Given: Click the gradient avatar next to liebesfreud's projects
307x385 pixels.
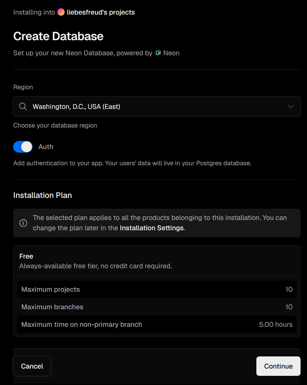Looking at the screenshot, I should tap(61, 12).
